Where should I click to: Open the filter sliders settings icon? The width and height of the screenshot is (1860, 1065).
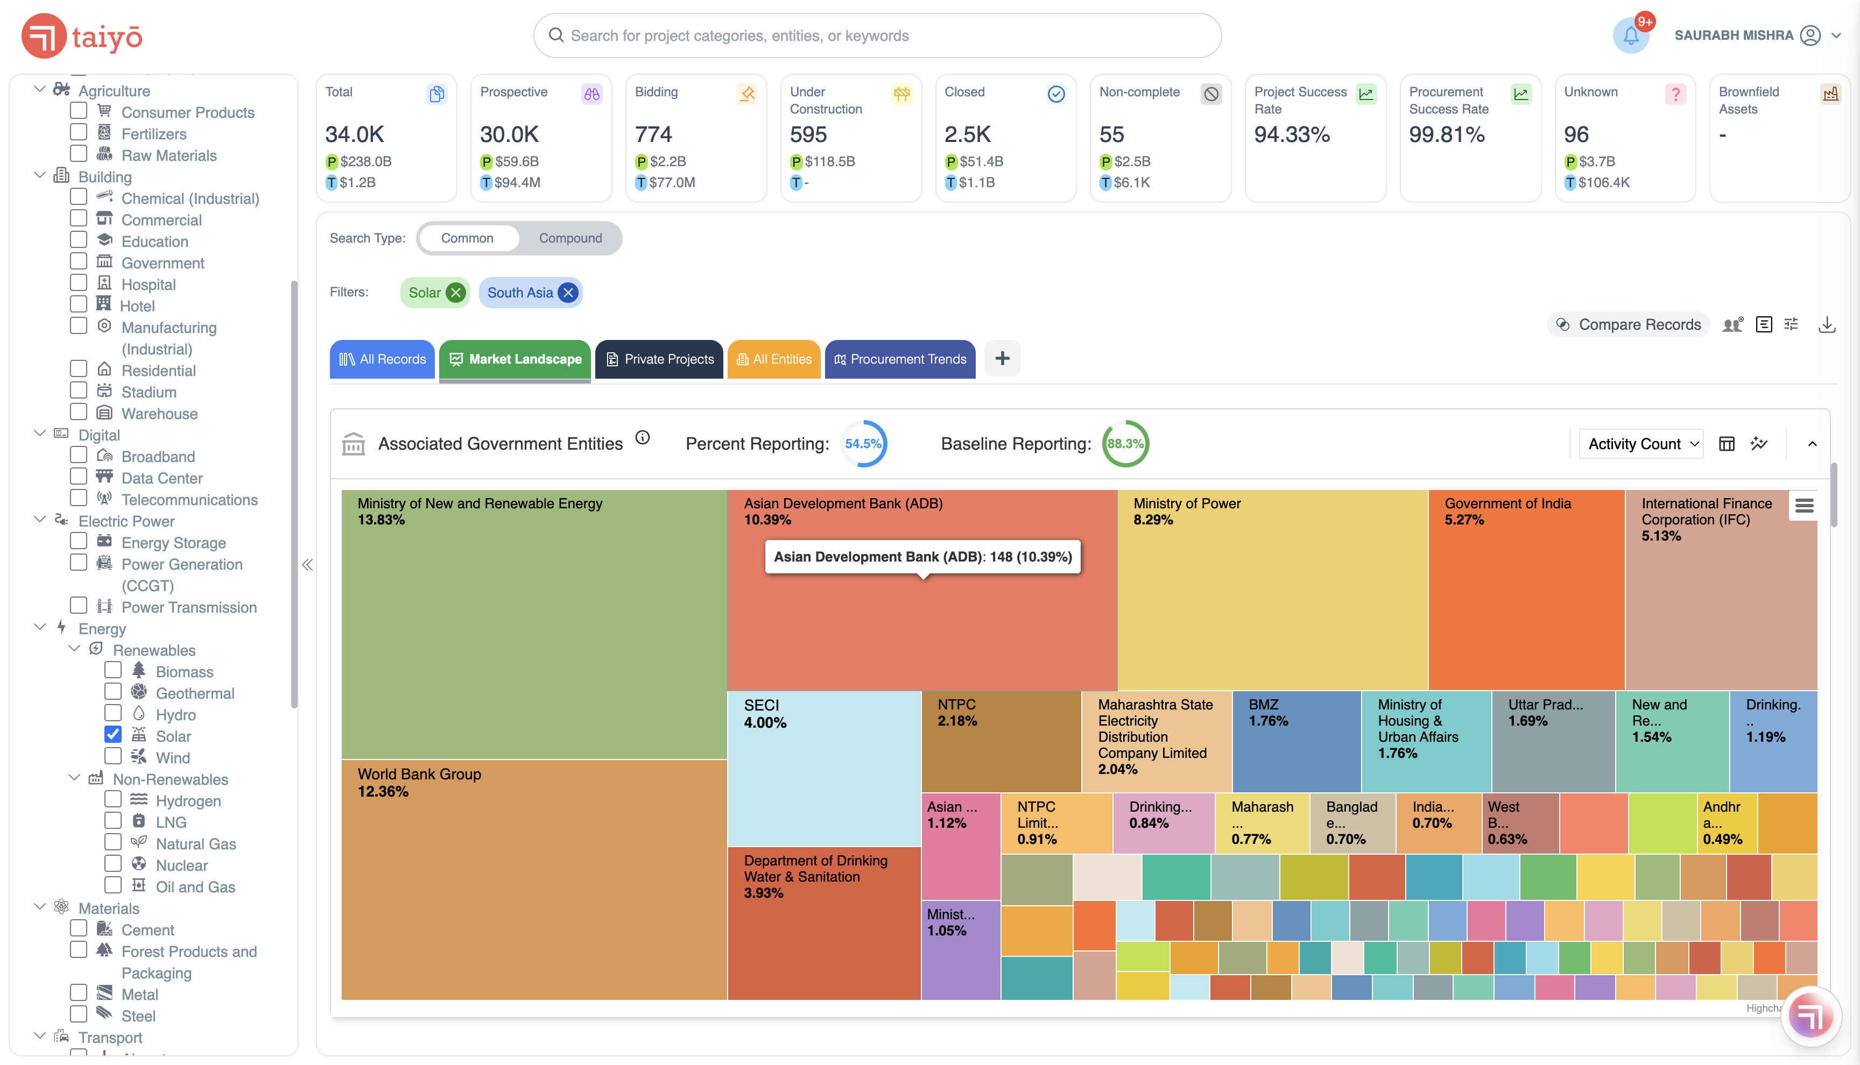(x=1791, y=324)
